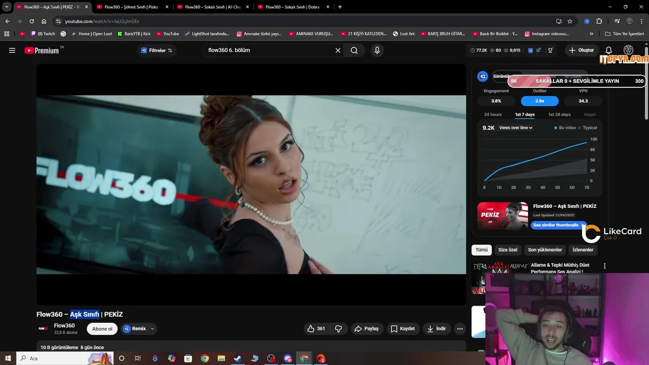Reload the page in Chrome

(x=31, y=21)
